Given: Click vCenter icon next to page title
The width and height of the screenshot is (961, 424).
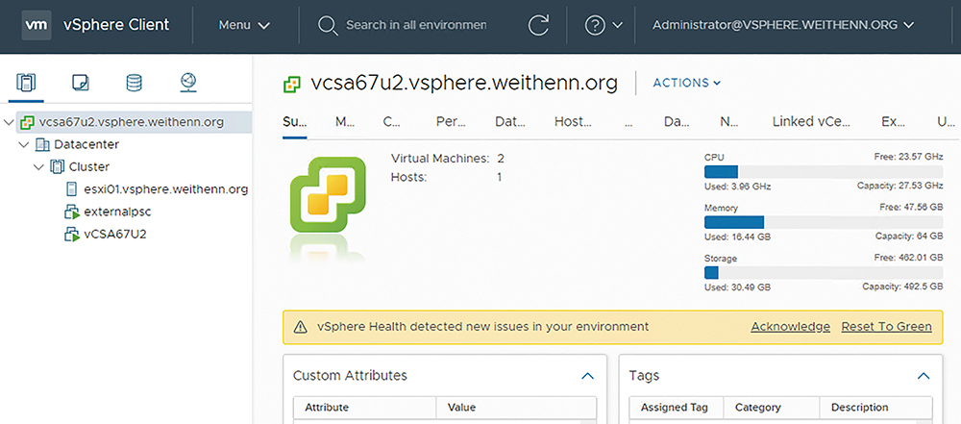Looking at the screenshot, I should point(292,84).
